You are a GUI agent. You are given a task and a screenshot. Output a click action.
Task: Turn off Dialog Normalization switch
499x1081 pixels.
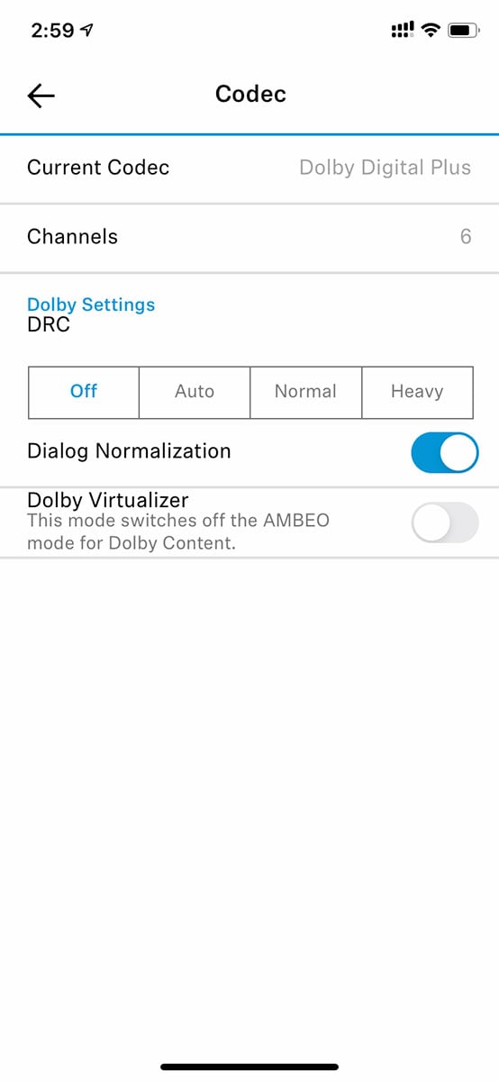coord(444,451)
